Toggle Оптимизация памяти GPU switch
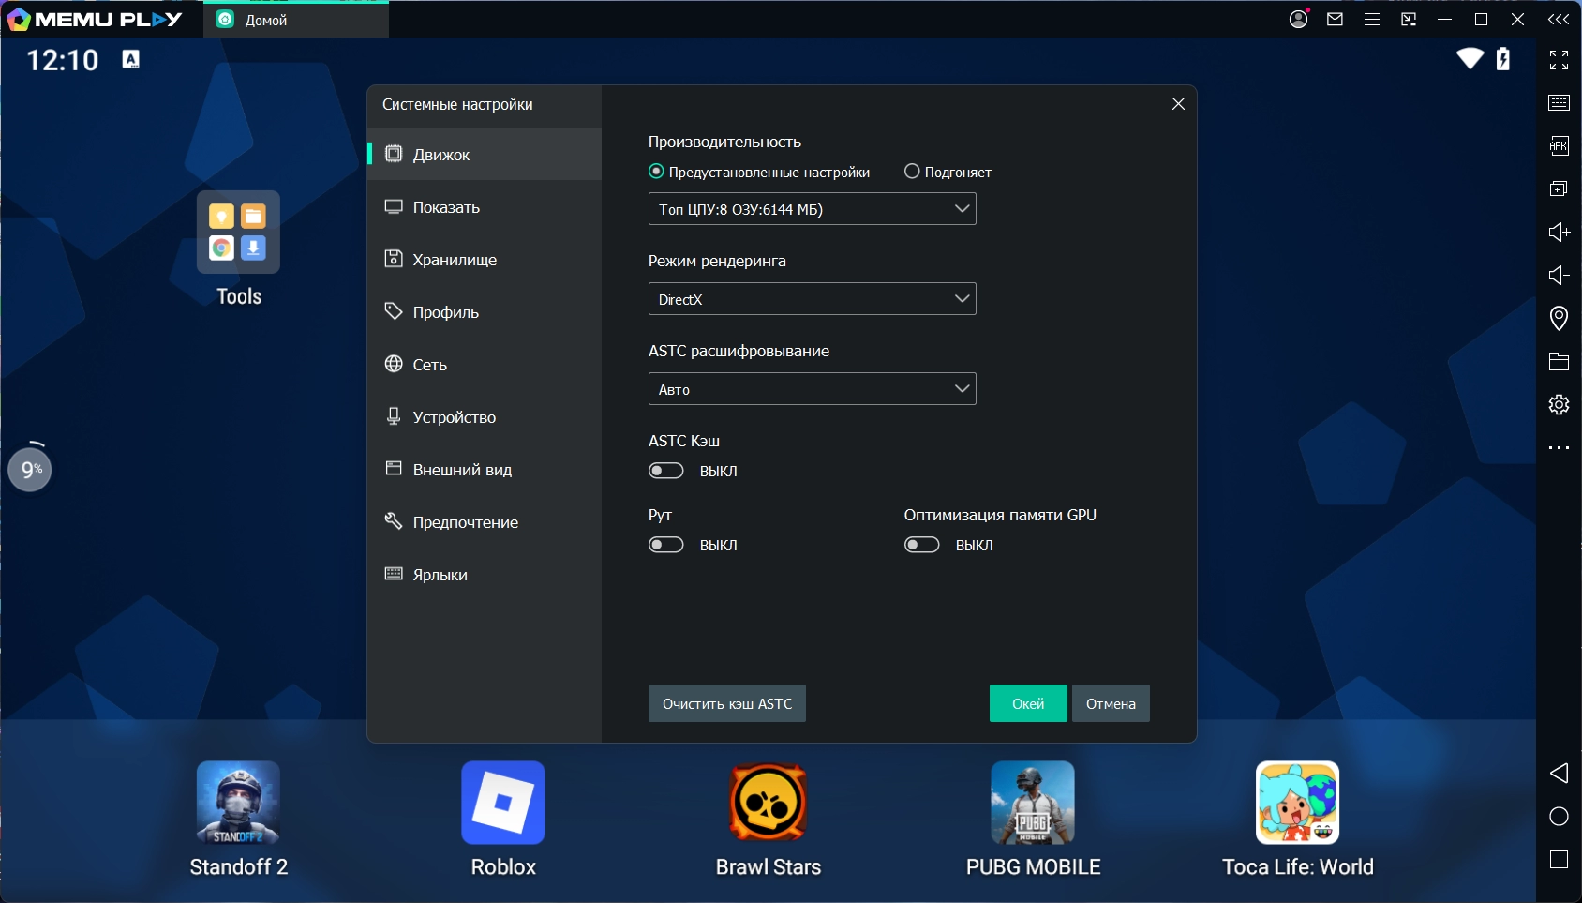1582x903 pixels. [922, 545]
